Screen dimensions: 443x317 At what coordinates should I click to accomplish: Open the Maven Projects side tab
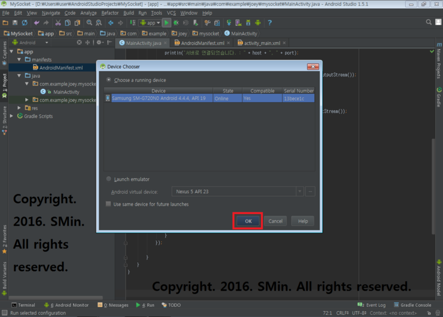coord(439,60)
